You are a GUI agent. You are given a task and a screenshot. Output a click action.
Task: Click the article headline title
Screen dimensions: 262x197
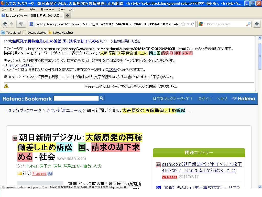(80, 147)
